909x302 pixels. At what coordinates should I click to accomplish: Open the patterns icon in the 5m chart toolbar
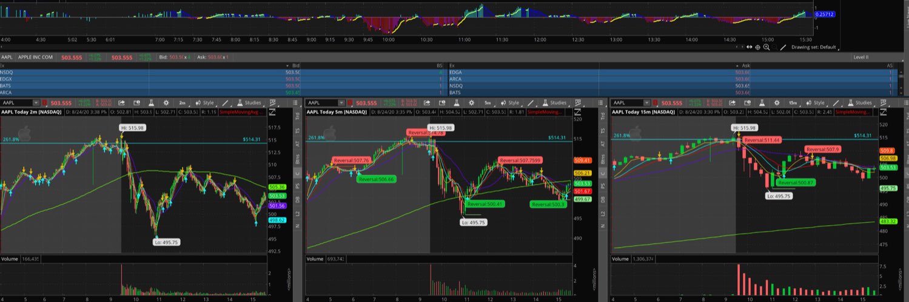(578, 103)
